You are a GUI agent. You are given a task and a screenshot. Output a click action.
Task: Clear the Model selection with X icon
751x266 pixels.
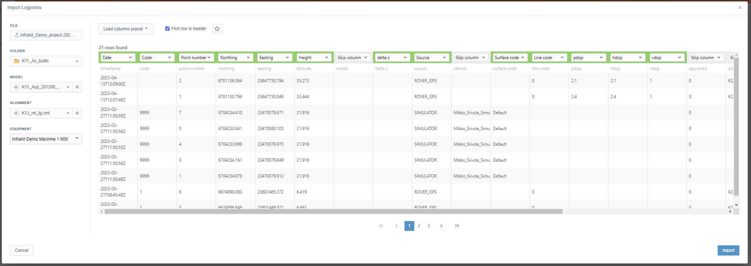coord(77,87)
